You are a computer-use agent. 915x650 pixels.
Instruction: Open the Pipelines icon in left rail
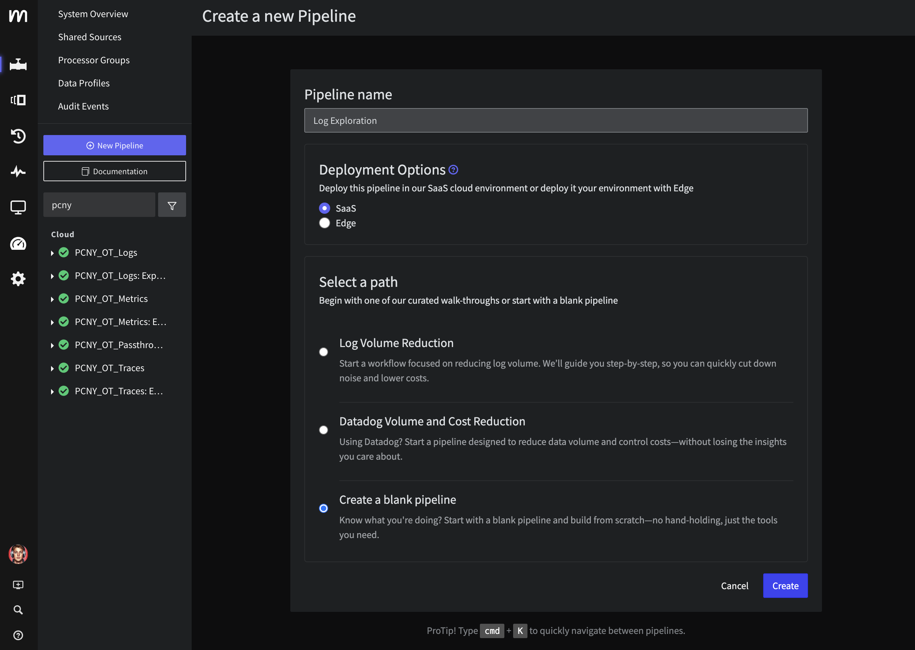(x=18, y=64)
